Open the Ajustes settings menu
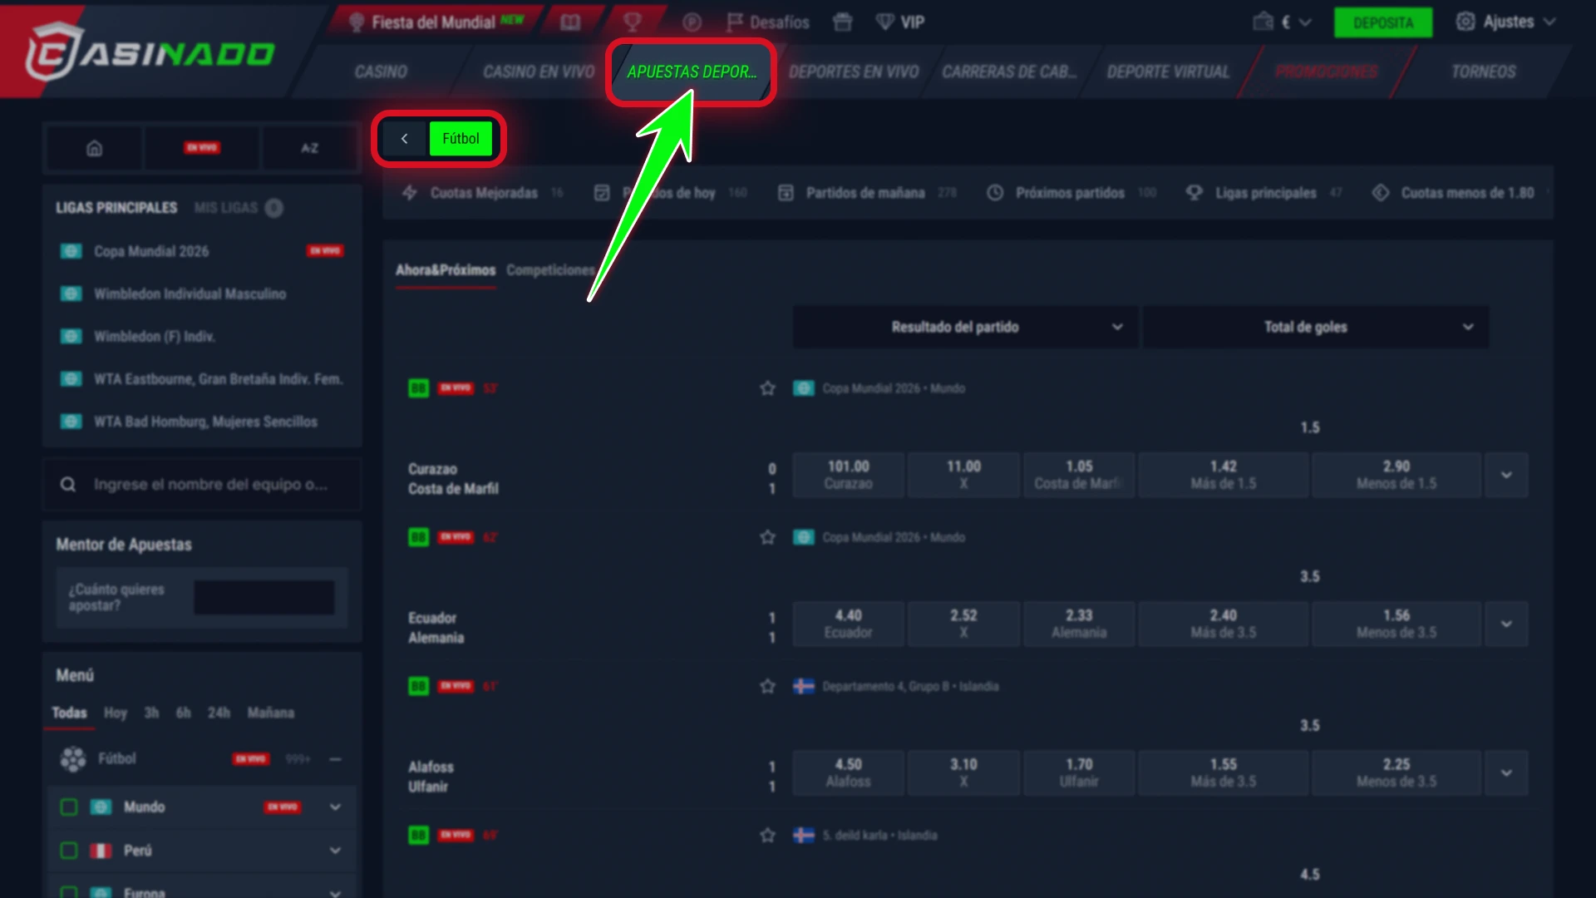 point(1505,22)
